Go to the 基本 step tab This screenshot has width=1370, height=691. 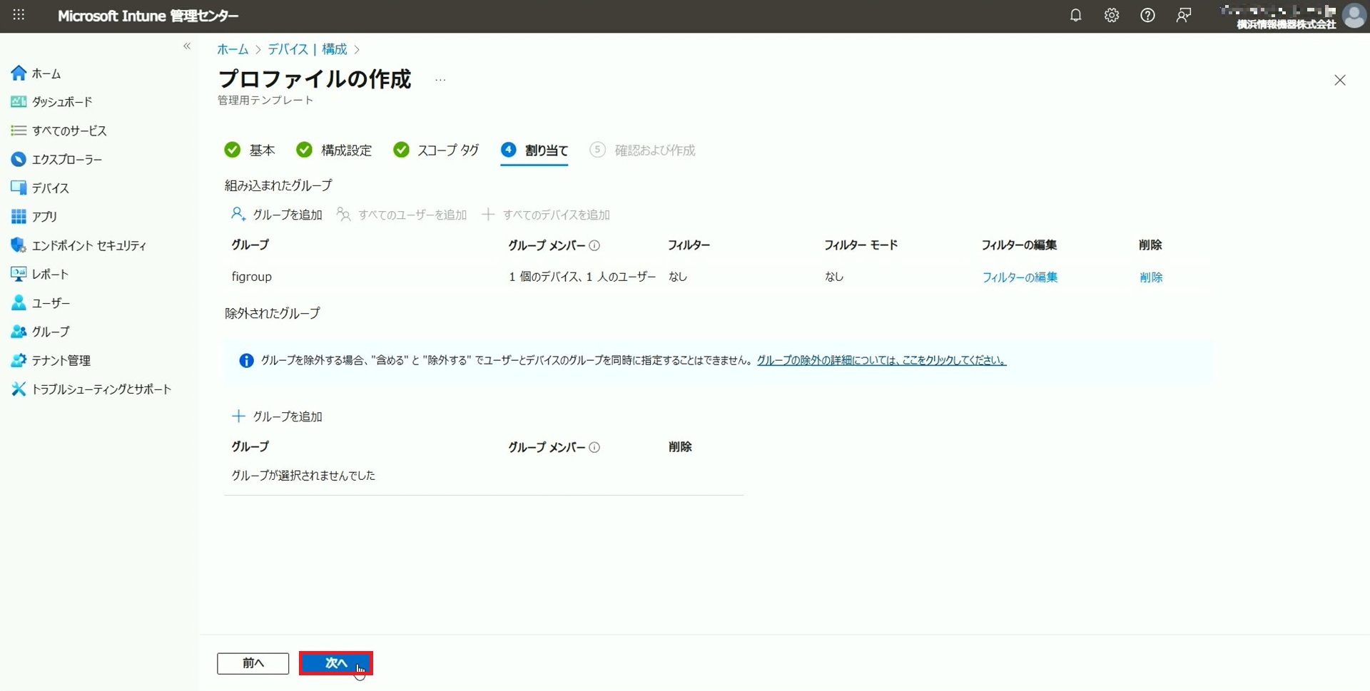coord(250,150)
